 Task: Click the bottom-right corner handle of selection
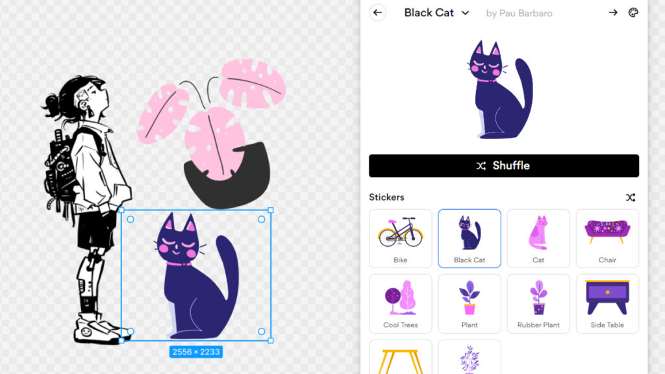point(271,340)
